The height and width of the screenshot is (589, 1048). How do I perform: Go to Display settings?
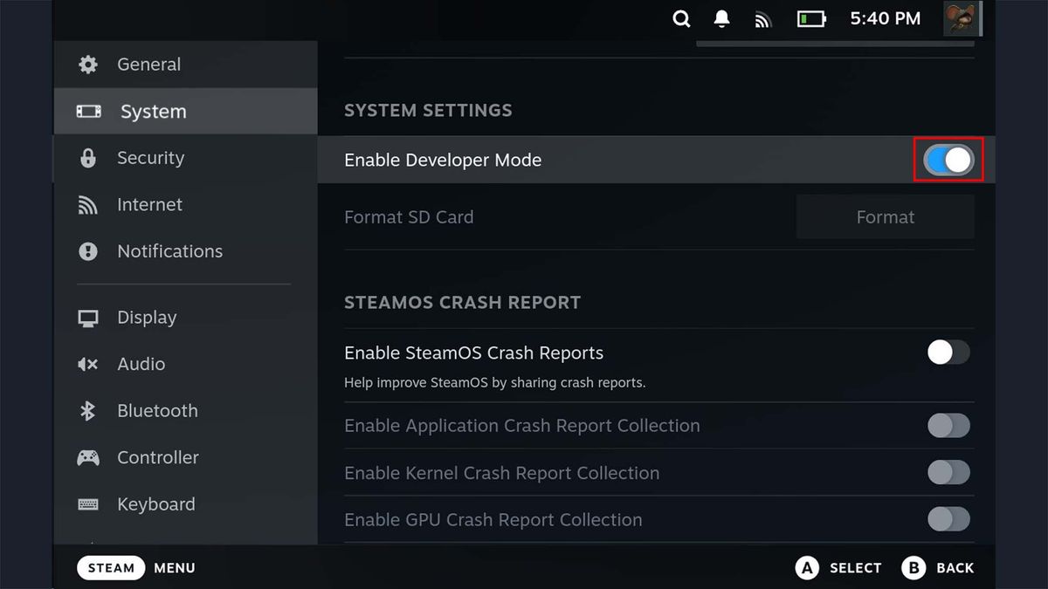[146, 317]
